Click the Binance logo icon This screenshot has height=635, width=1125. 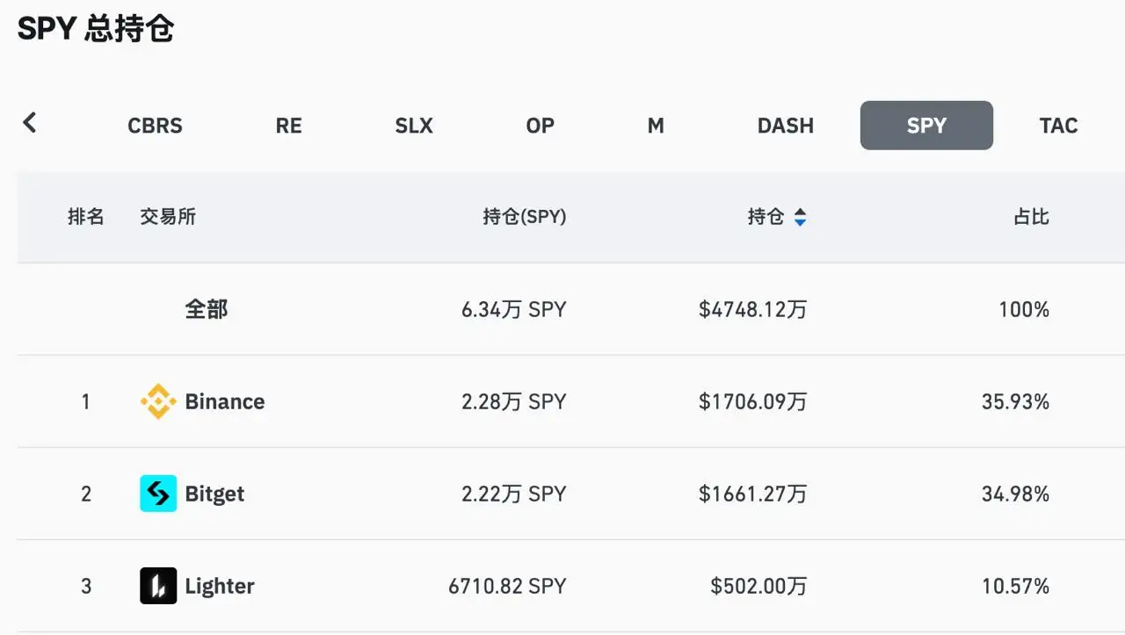(158, 401)
